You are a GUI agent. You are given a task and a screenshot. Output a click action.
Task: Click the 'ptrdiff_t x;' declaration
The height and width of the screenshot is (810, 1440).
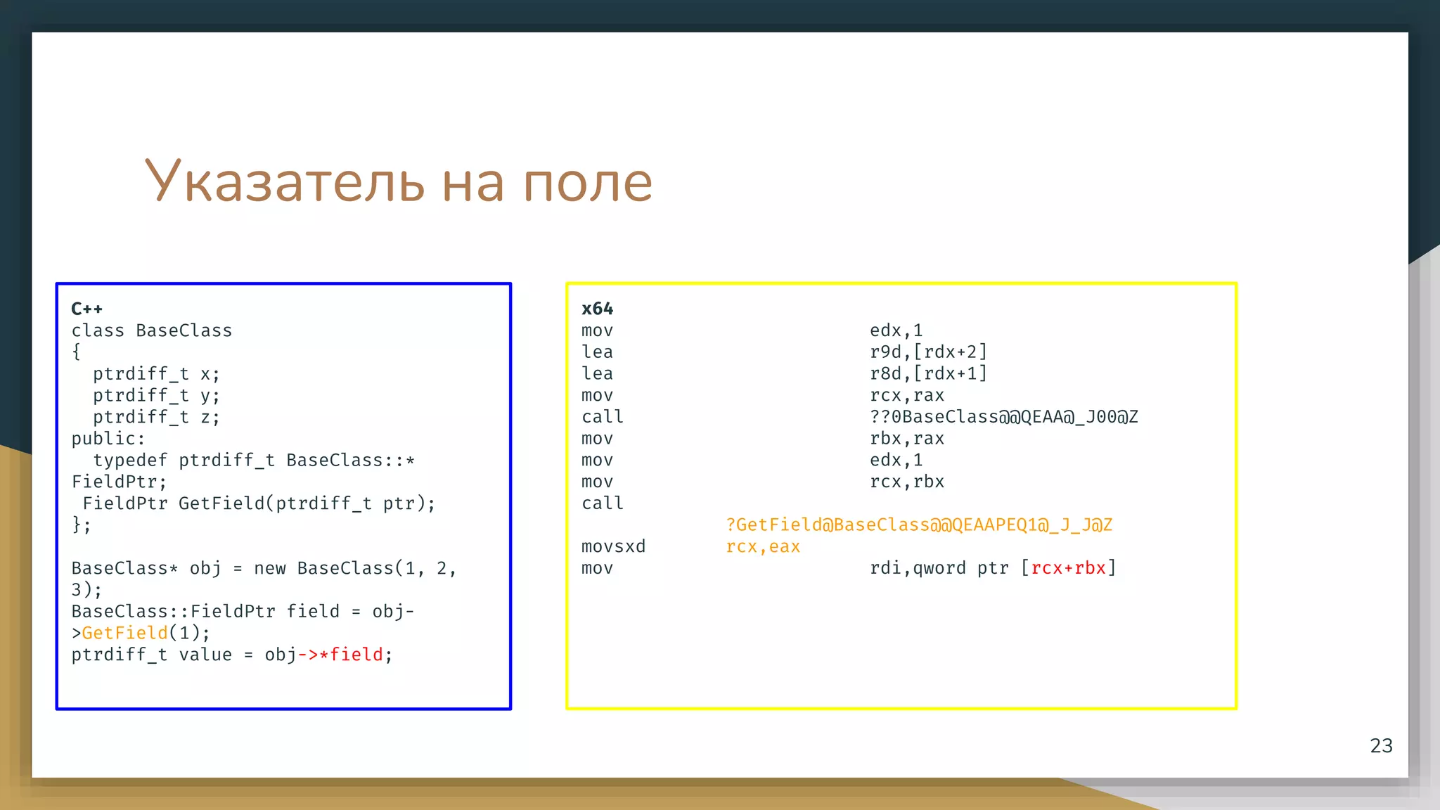pos(156,374)
